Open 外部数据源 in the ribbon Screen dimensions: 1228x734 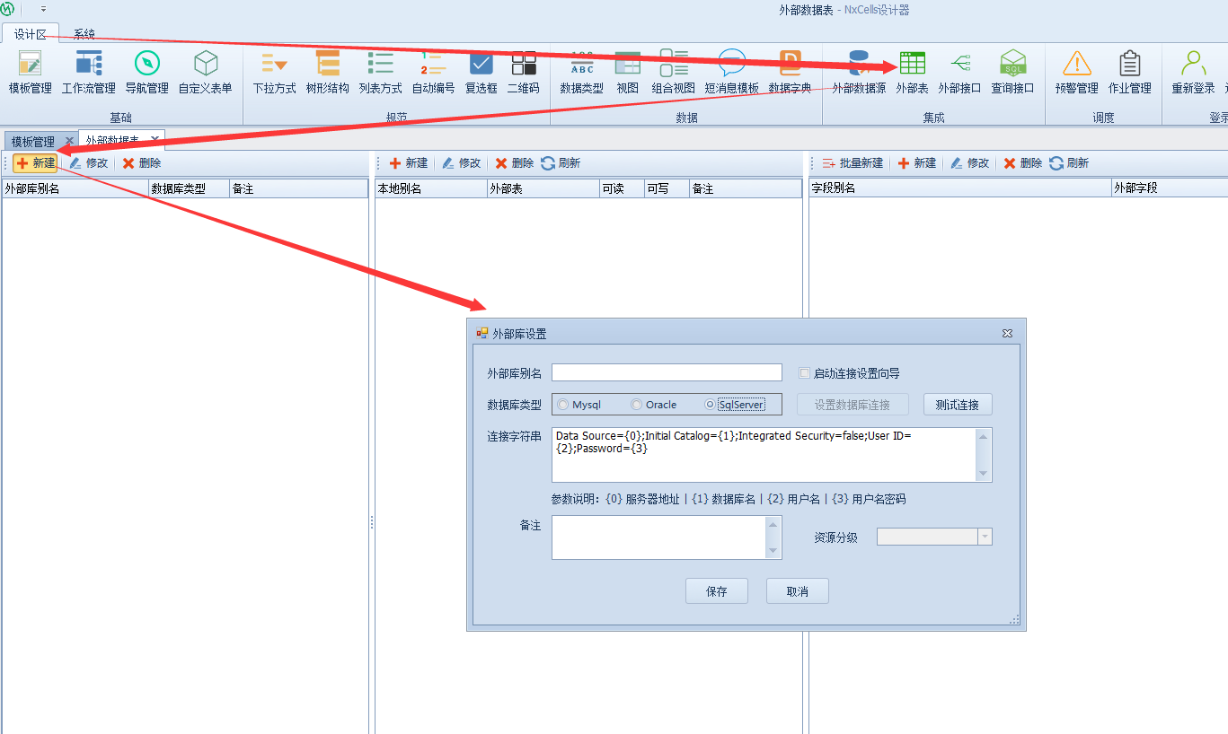(859, 72)
